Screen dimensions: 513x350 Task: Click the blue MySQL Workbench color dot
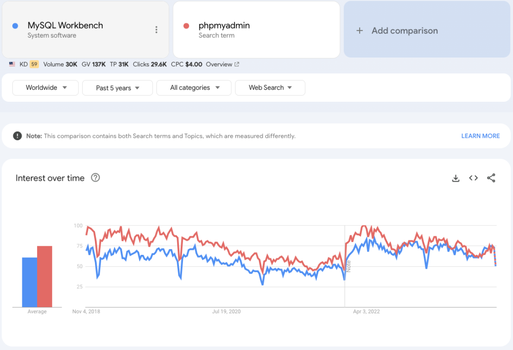pos(15,26)
